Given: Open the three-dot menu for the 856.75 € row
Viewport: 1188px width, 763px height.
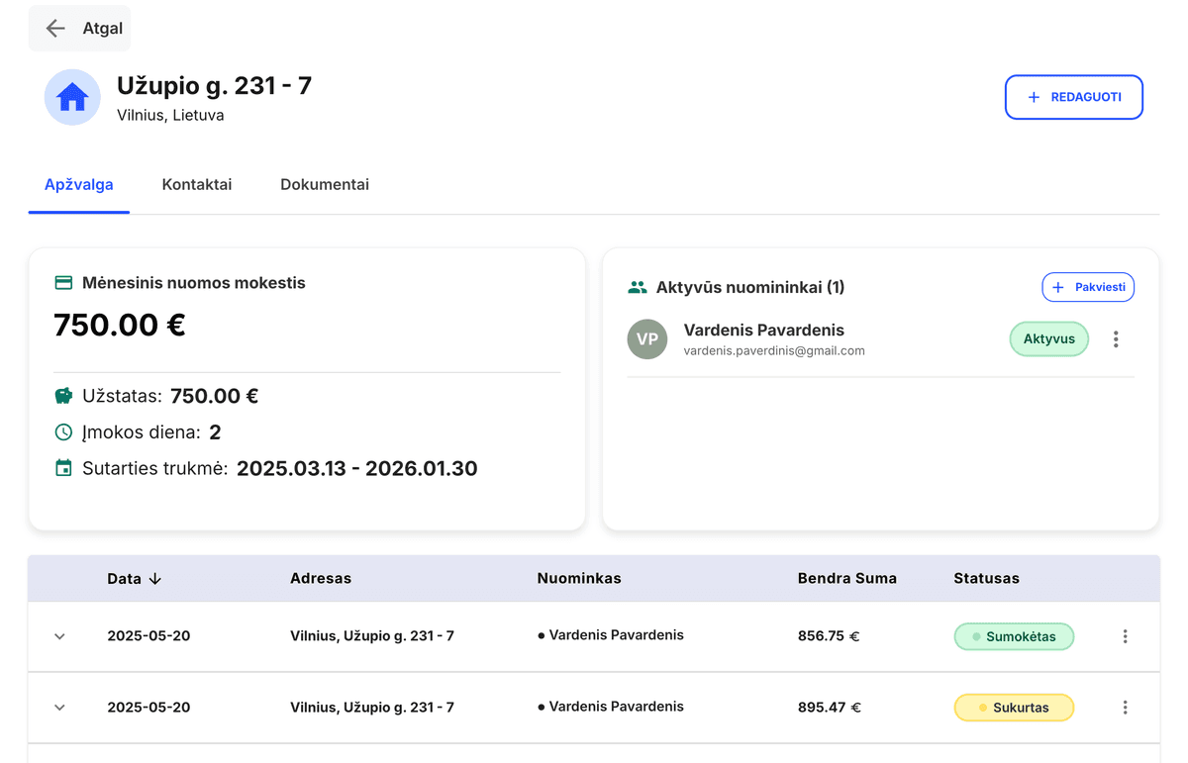Looking at the screenshot, I should point(1125,636).
